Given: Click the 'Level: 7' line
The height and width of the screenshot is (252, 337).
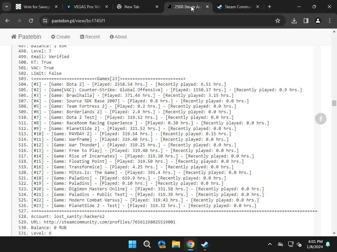Looking at the screenshot, I should (x=41, y=51).
